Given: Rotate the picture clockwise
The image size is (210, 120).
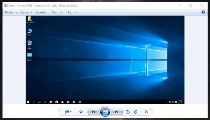Looking at the screenshot, I should [x=136, y=112].
